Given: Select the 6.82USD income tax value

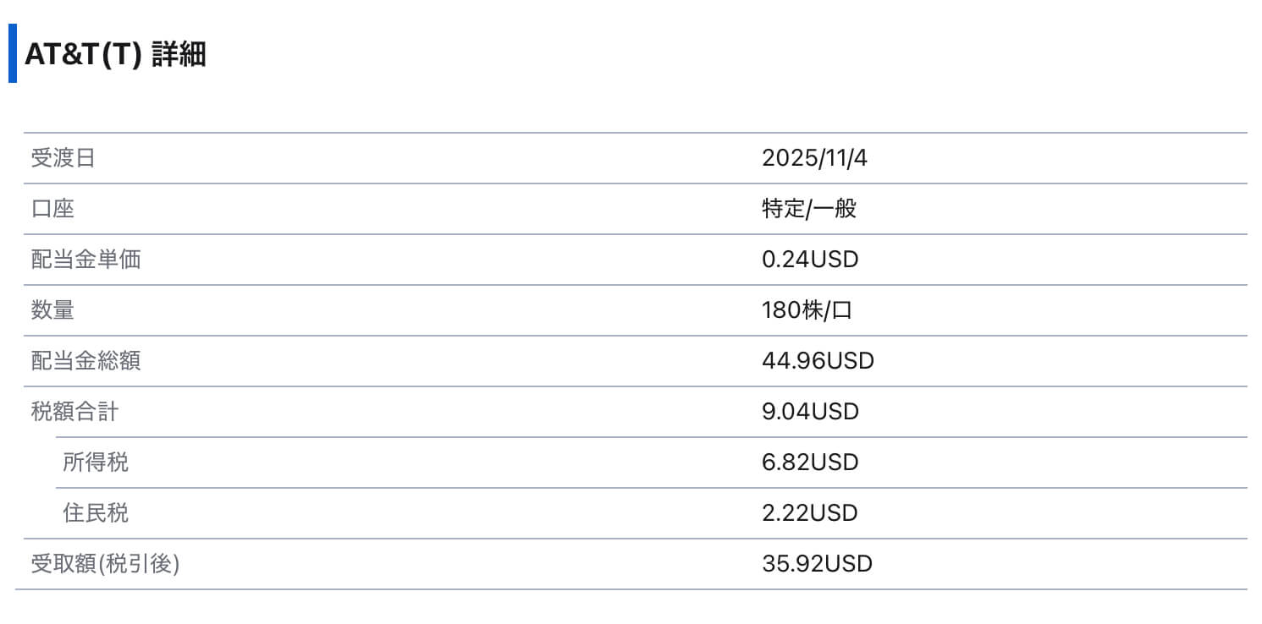Looking at the screenshot, I should coord(810,463).
